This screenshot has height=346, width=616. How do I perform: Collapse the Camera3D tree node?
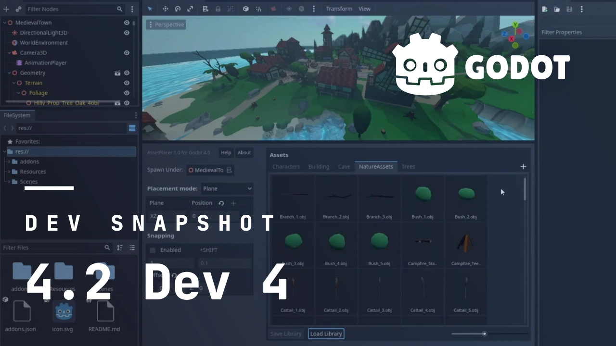[9, 53]
